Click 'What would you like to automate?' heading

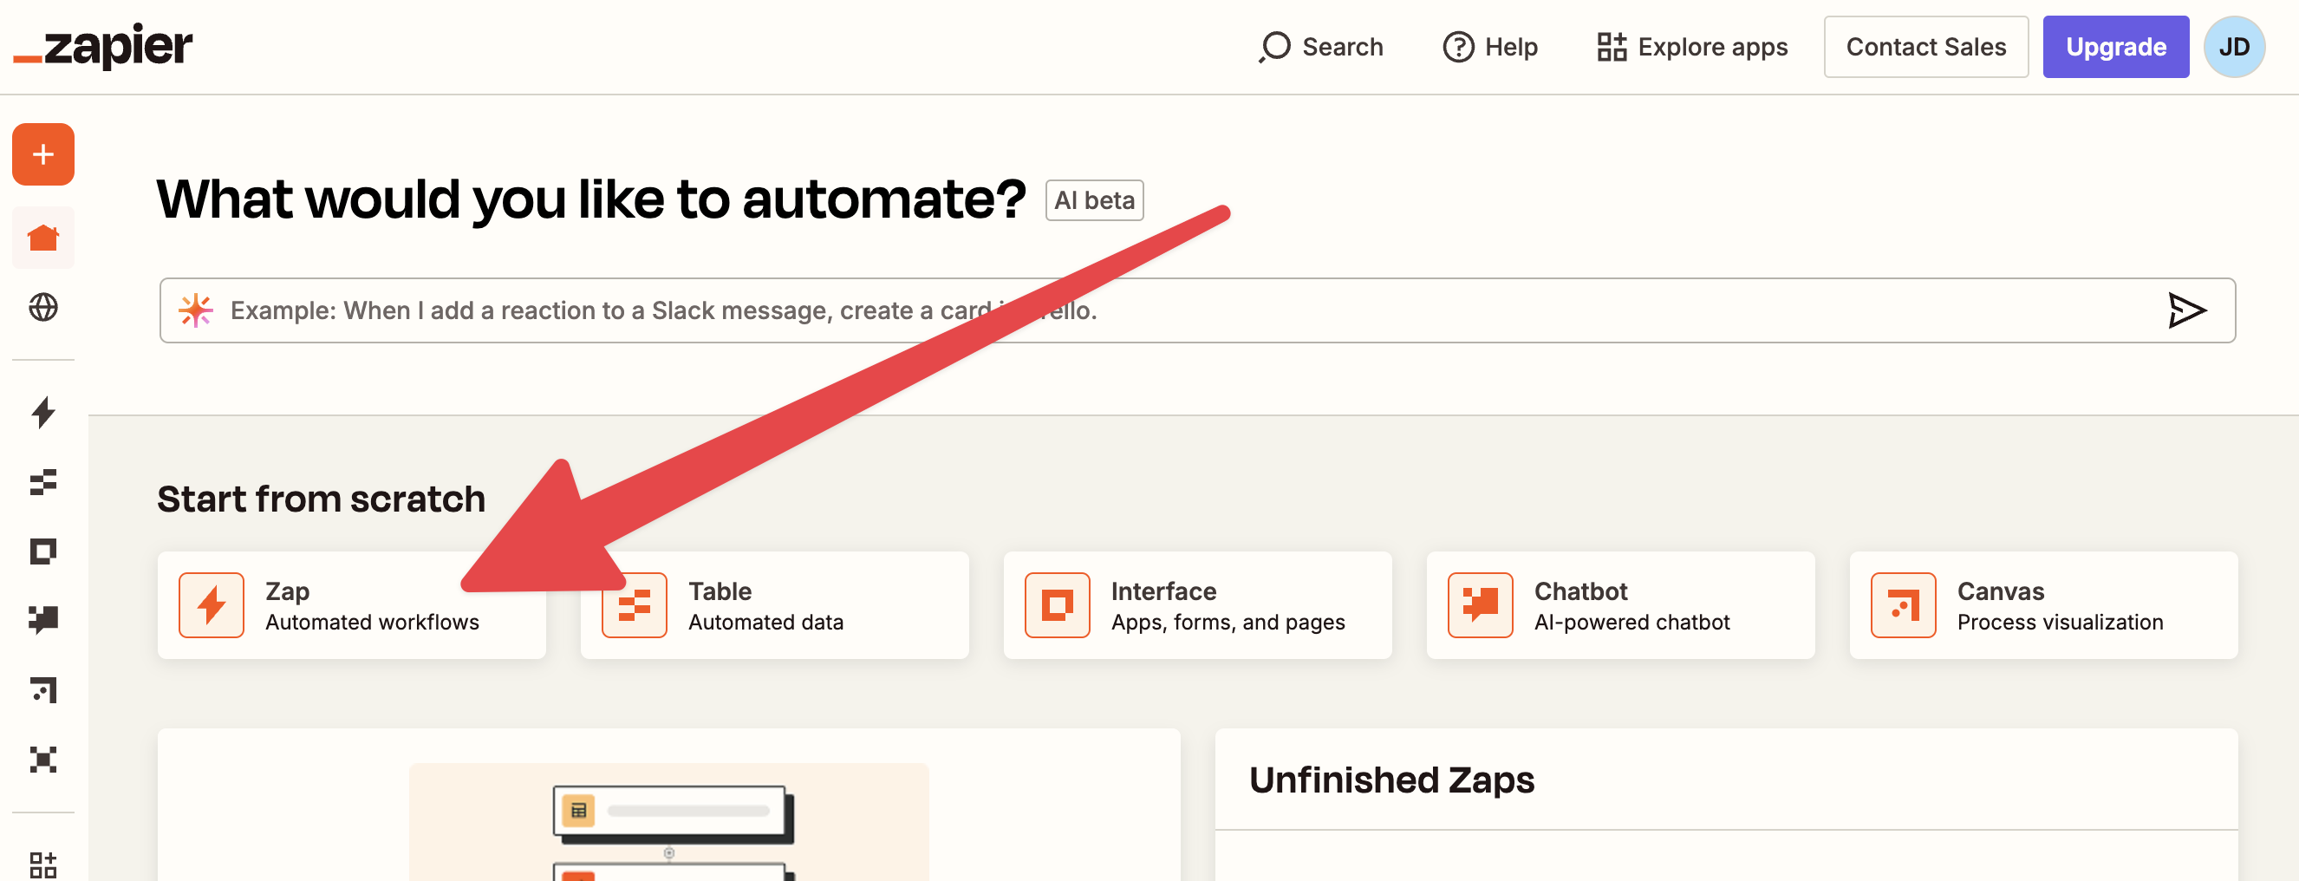pos(592,199)
